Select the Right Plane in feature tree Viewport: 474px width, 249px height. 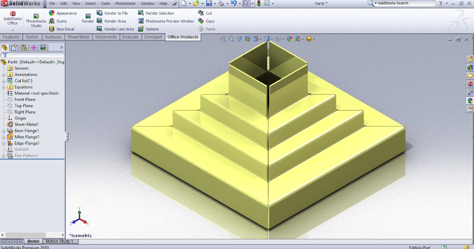pos(24,112)
